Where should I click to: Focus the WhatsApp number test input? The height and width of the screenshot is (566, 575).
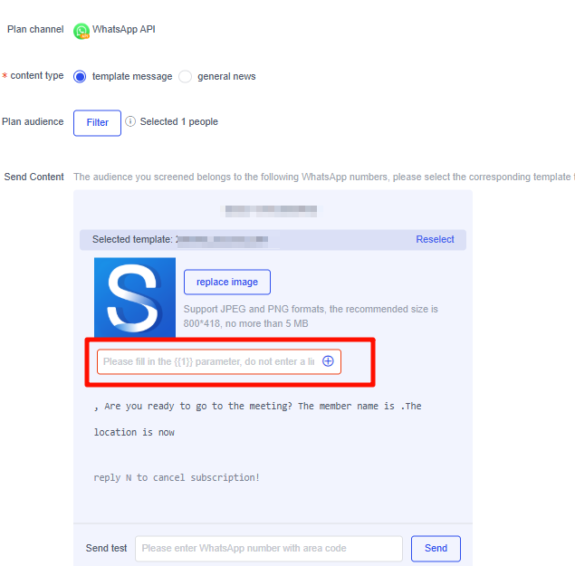pyautogui.click(x=268, y=549)
